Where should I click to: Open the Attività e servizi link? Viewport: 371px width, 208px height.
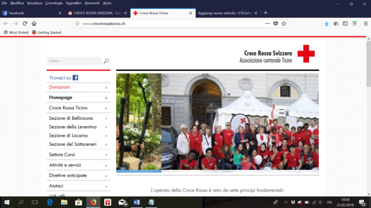(x=65, y=165)
